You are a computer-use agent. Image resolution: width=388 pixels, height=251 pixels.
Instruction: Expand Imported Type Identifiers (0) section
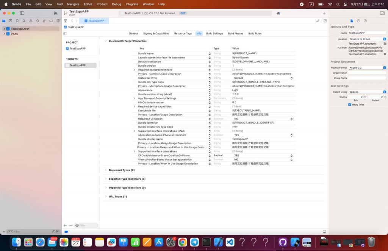(x=106, y=187)
